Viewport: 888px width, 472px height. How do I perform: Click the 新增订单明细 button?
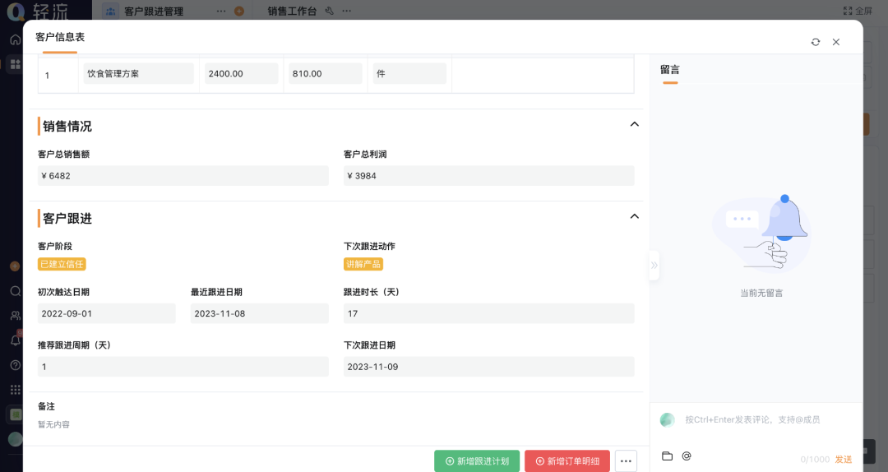(x=567, y=461)
